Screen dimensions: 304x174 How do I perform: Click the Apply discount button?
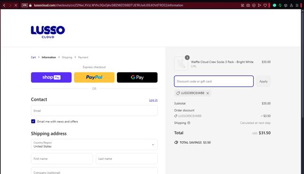(264, 81)
